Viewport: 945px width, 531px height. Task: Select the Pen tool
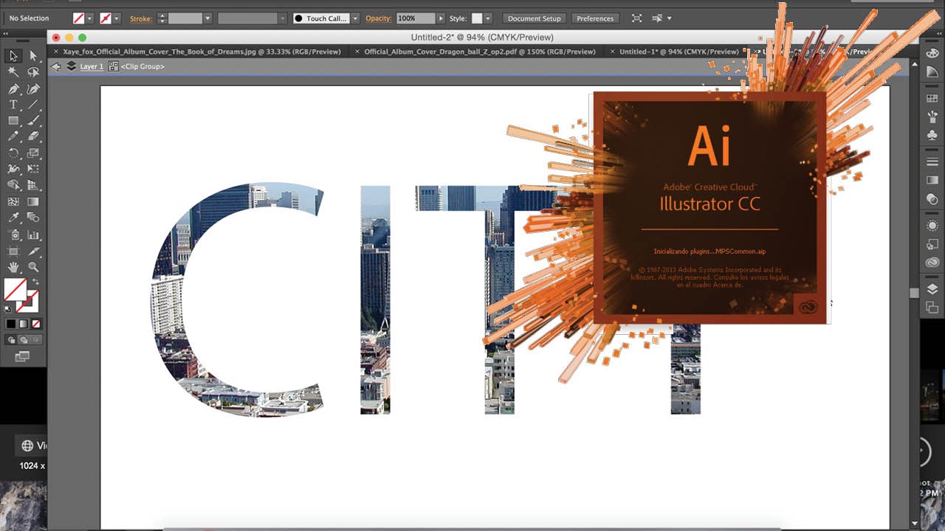[x=13, y=88]
